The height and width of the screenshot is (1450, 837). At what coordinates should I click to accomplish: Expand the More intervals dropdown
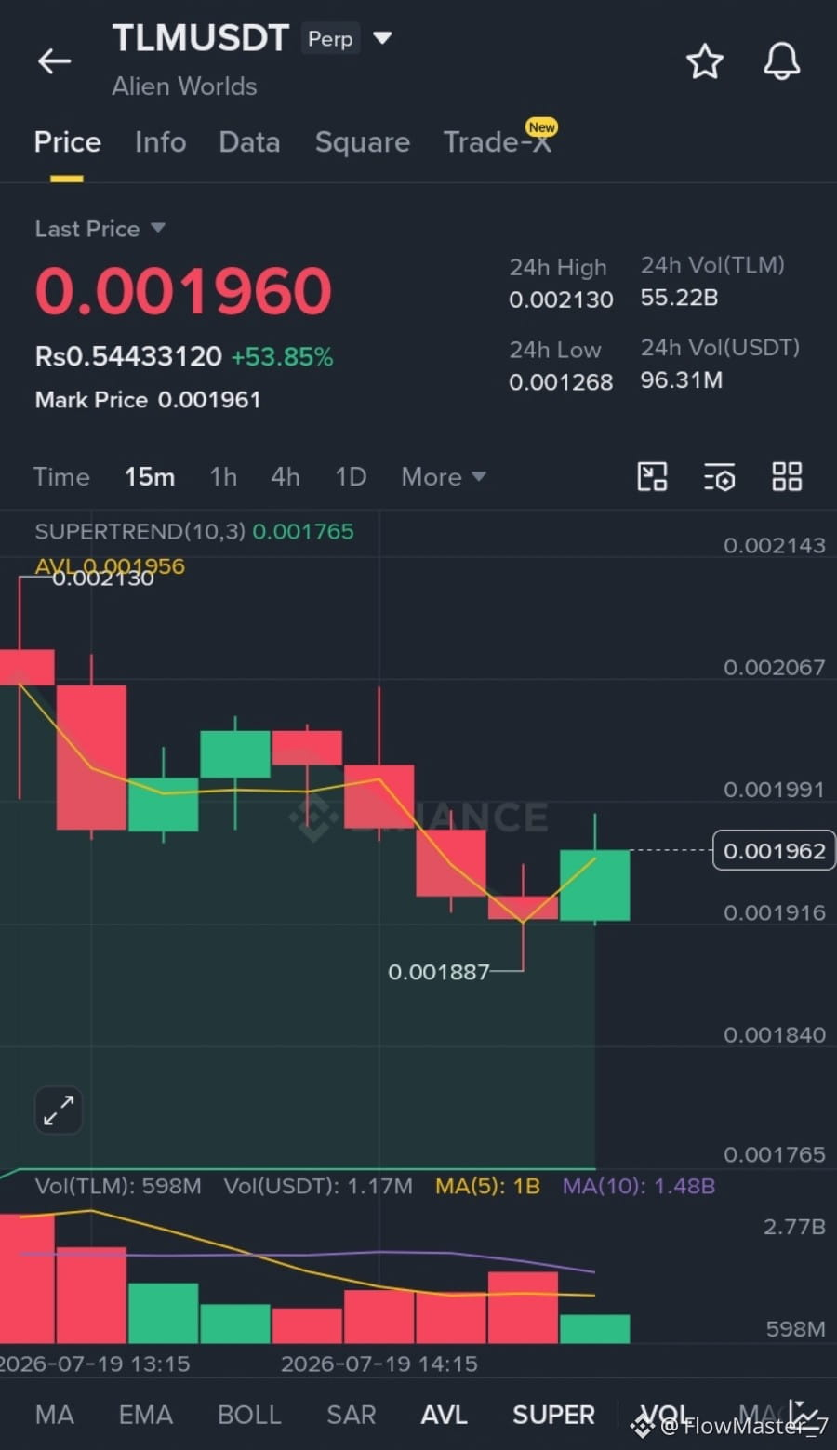point(444,476)
